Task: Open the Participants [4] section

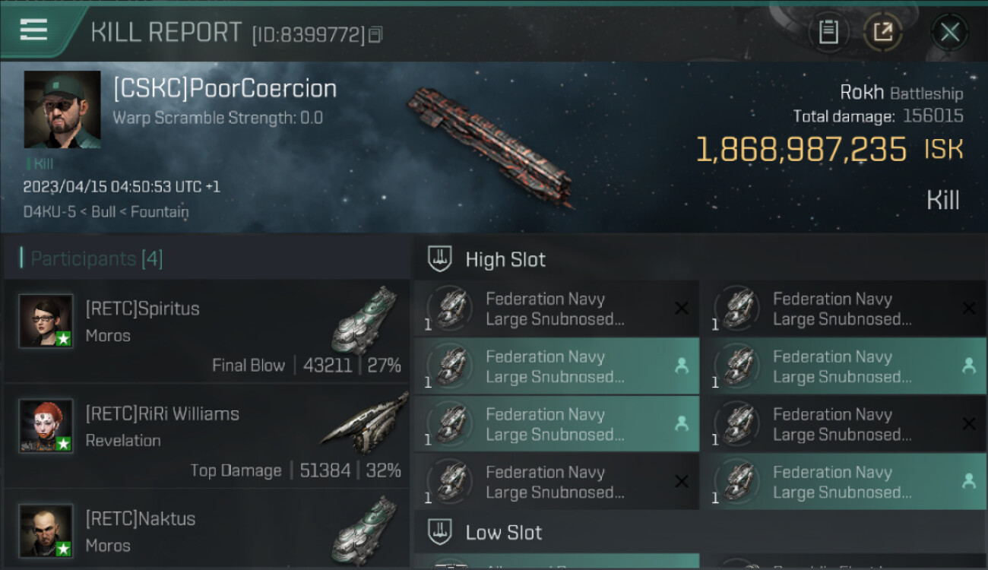Action: (x=97, y=259)
